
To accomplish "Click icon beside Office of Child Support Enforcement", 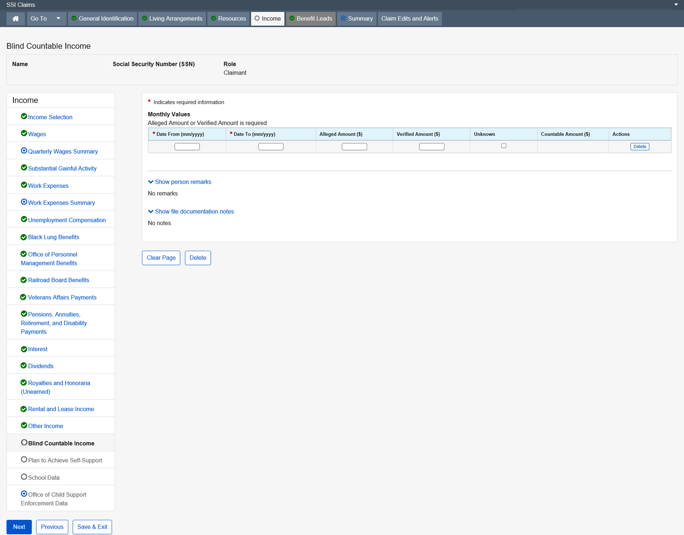I will click(x=24, y=494).
